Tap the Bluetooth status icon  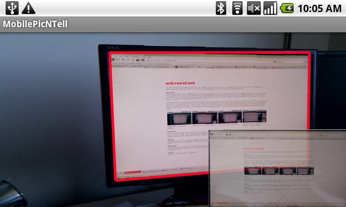pyautogui.click(x=221, y=8)
